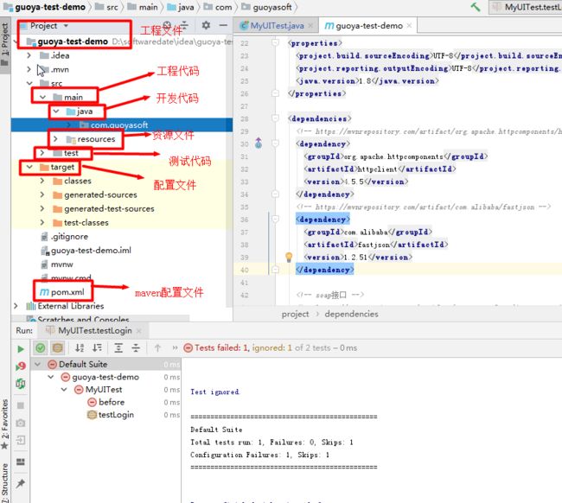Expand the classes folder
The height and width of the screenshot is (503, 562).
pos(42,181)
